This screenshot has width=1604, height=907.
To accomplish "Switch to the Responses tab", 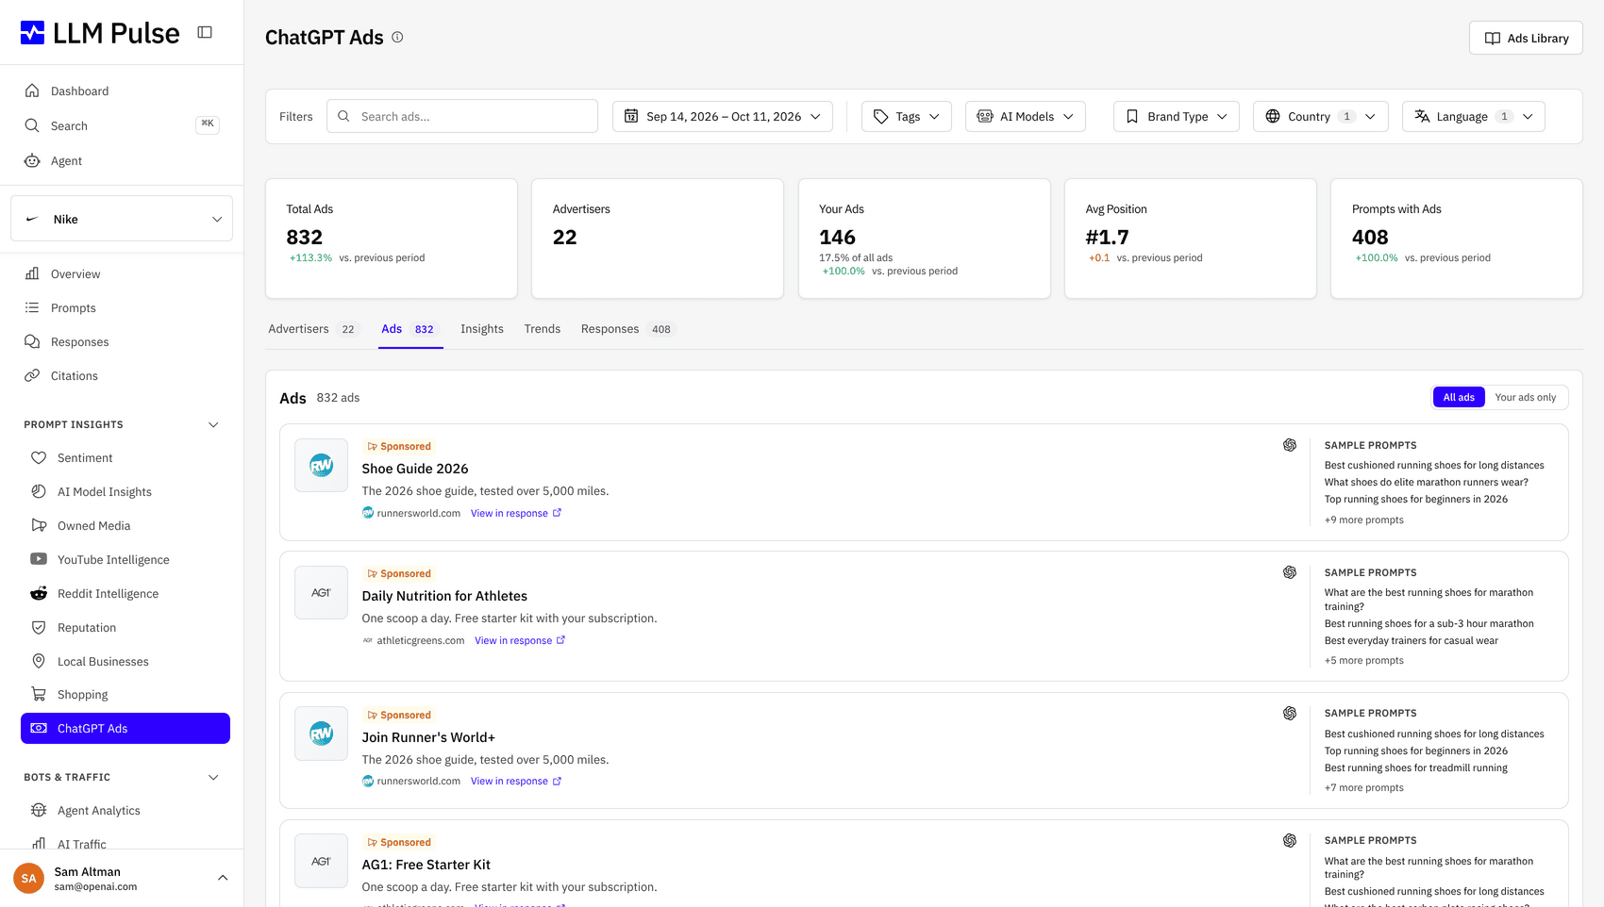I will (x=627, y=329).
